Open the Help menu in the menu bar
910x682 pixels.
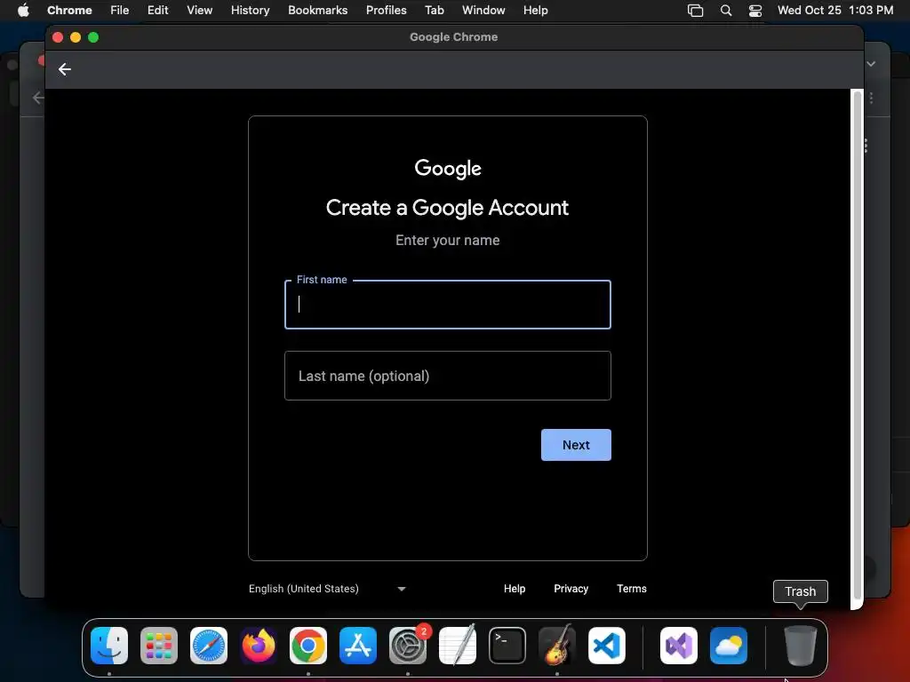535,10
